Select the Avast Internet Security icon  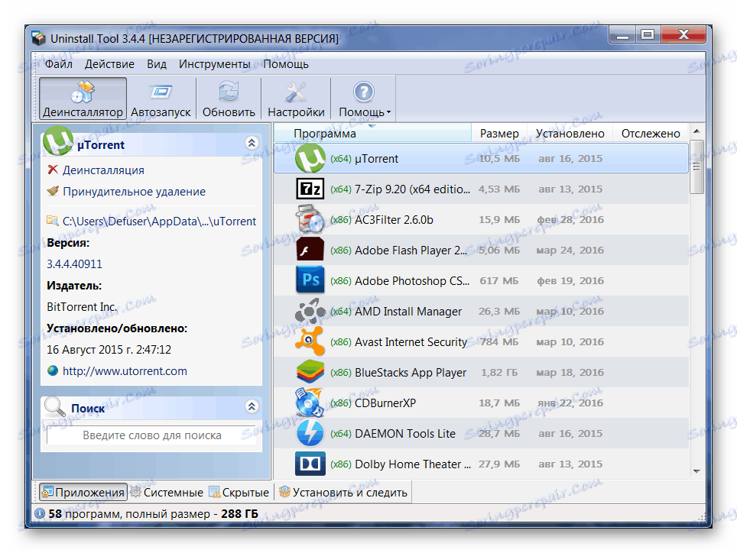(310, 341)
